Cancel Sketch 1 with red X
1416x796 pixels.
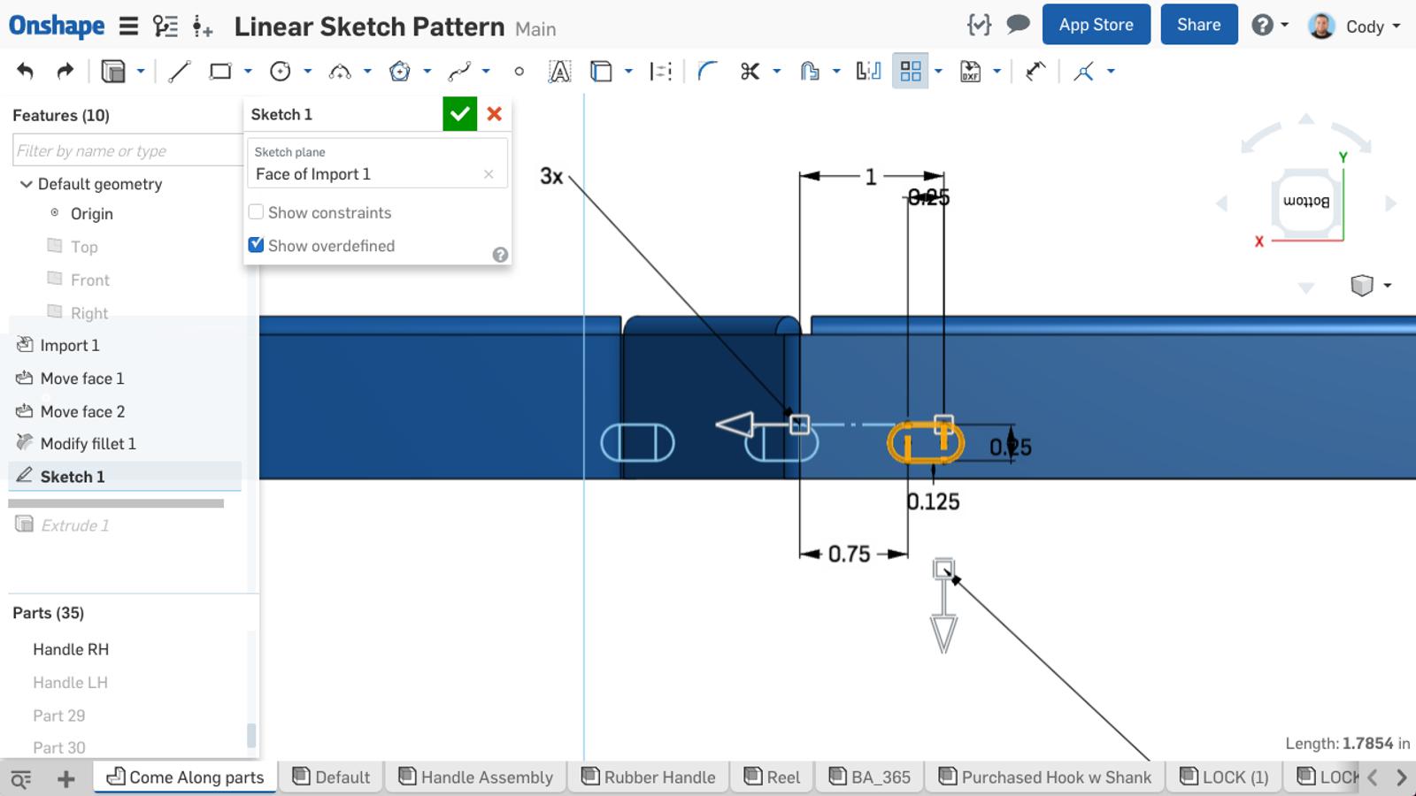(x=495, y=114)
